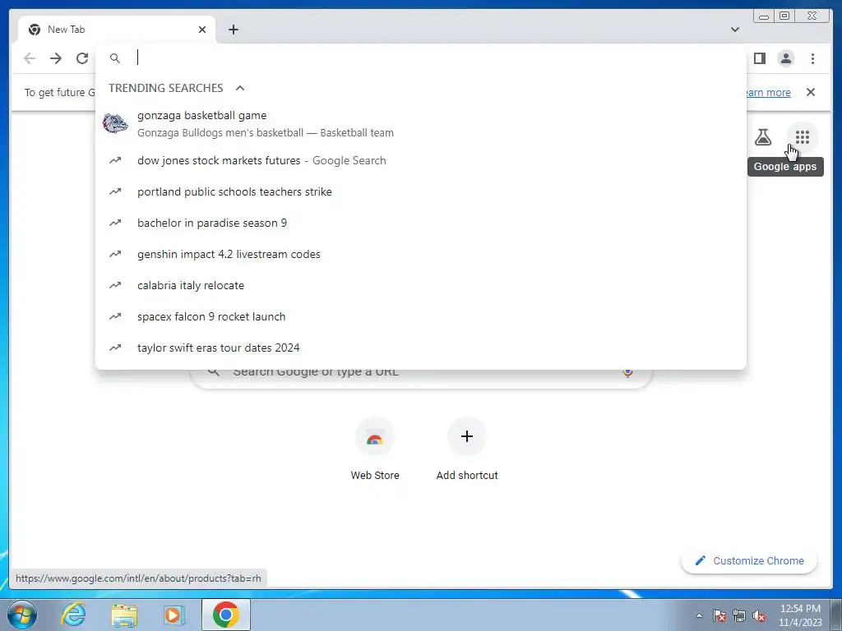Pick bachelor in paradise season 9
This screenshot has width=842, height=631.
point(421,223)
